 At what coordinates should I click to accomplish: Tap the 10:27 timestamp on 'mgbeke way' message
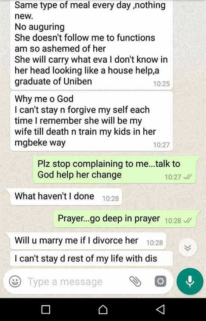161,145
